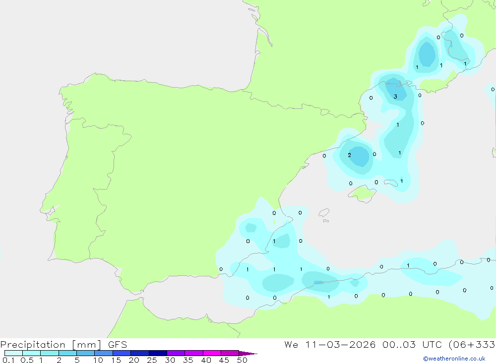Click the '50' legend scale label
Screen dimensions: 496x363
click(243, 360)
